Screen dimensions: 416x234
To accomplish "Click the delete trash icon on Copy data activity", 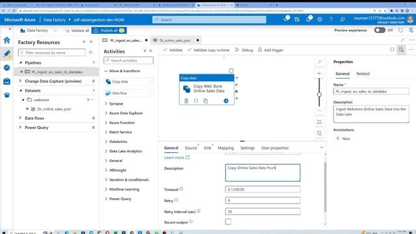I will [187, 101].
